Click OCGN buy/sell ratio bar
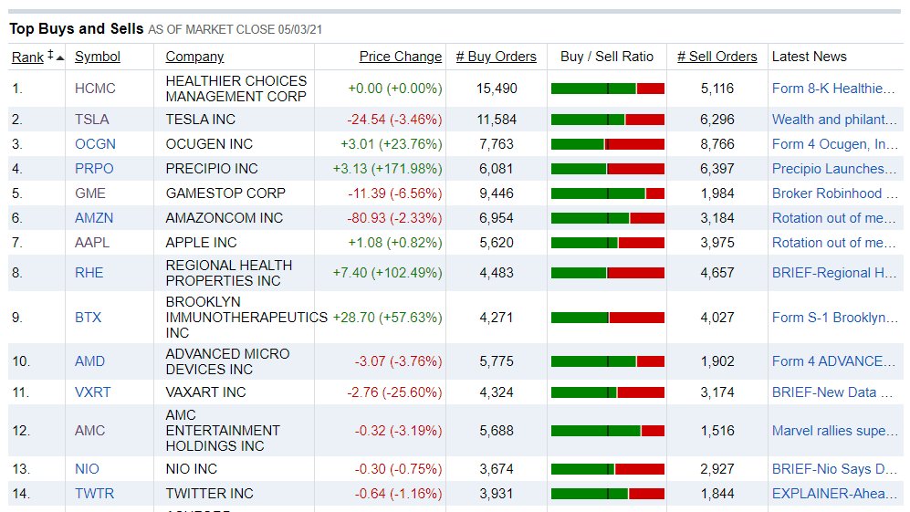This screenshot has height=512, width=910. [608, 144]
